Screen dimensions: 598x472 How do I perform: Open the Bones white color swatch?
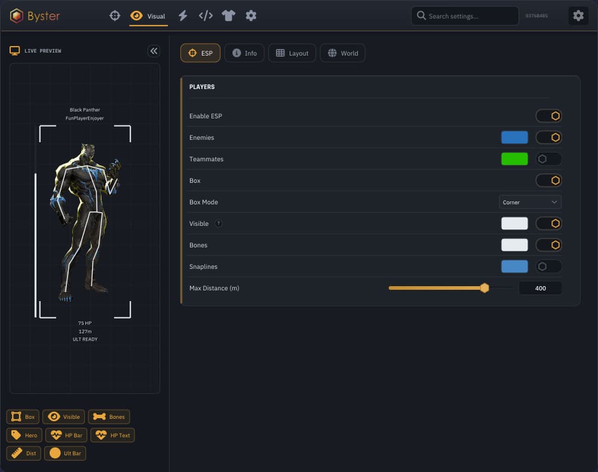(x=514, y=245)
